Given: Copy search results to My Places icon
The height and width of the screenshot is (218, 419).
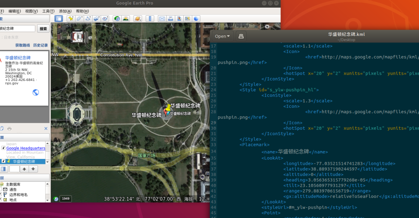Looking at the screenshot, I should pos(2,128).
